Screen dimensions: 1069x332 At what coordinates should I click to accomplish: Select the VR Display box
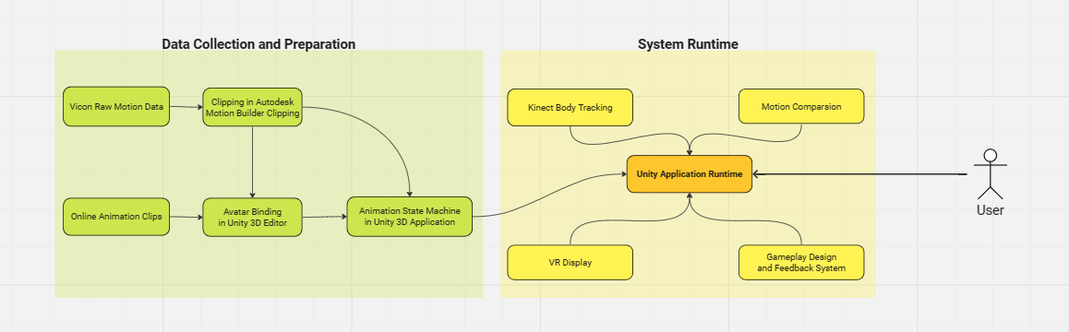point(570,263)
